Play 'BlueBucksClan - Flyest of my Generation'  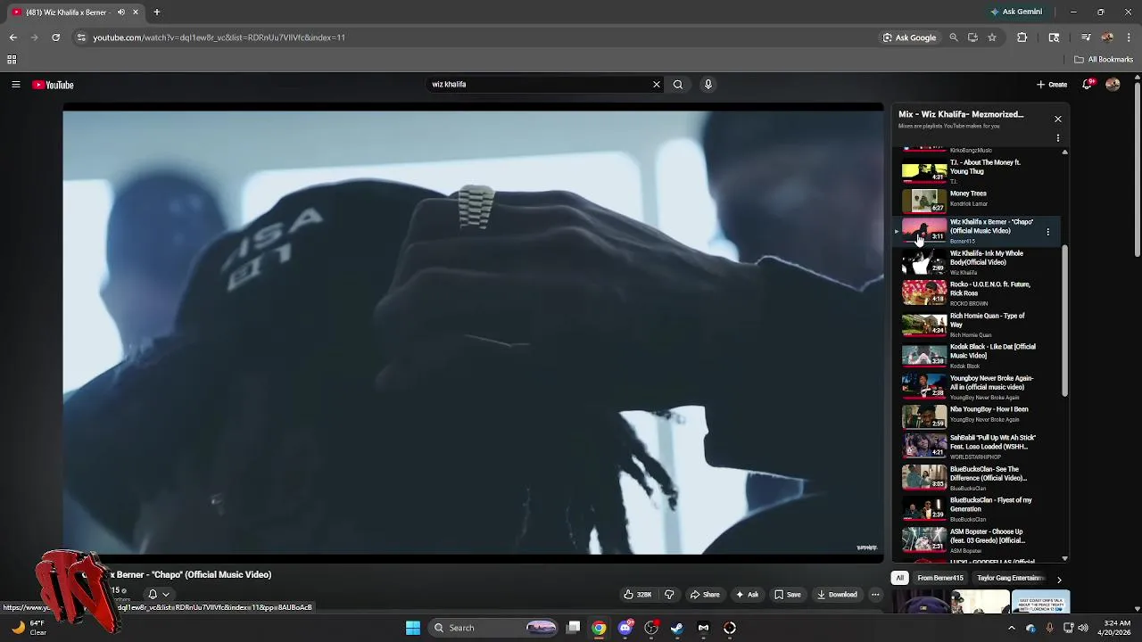(x=979, y=508)
